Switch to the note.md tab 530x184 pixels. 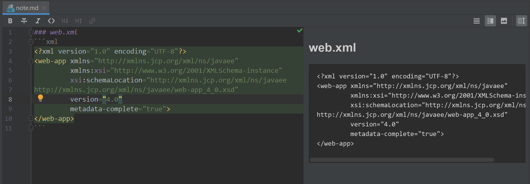[26, 8]
